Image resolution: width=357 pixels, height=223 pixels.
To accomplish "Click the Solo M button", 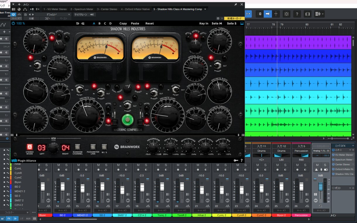I will (217, 23).
